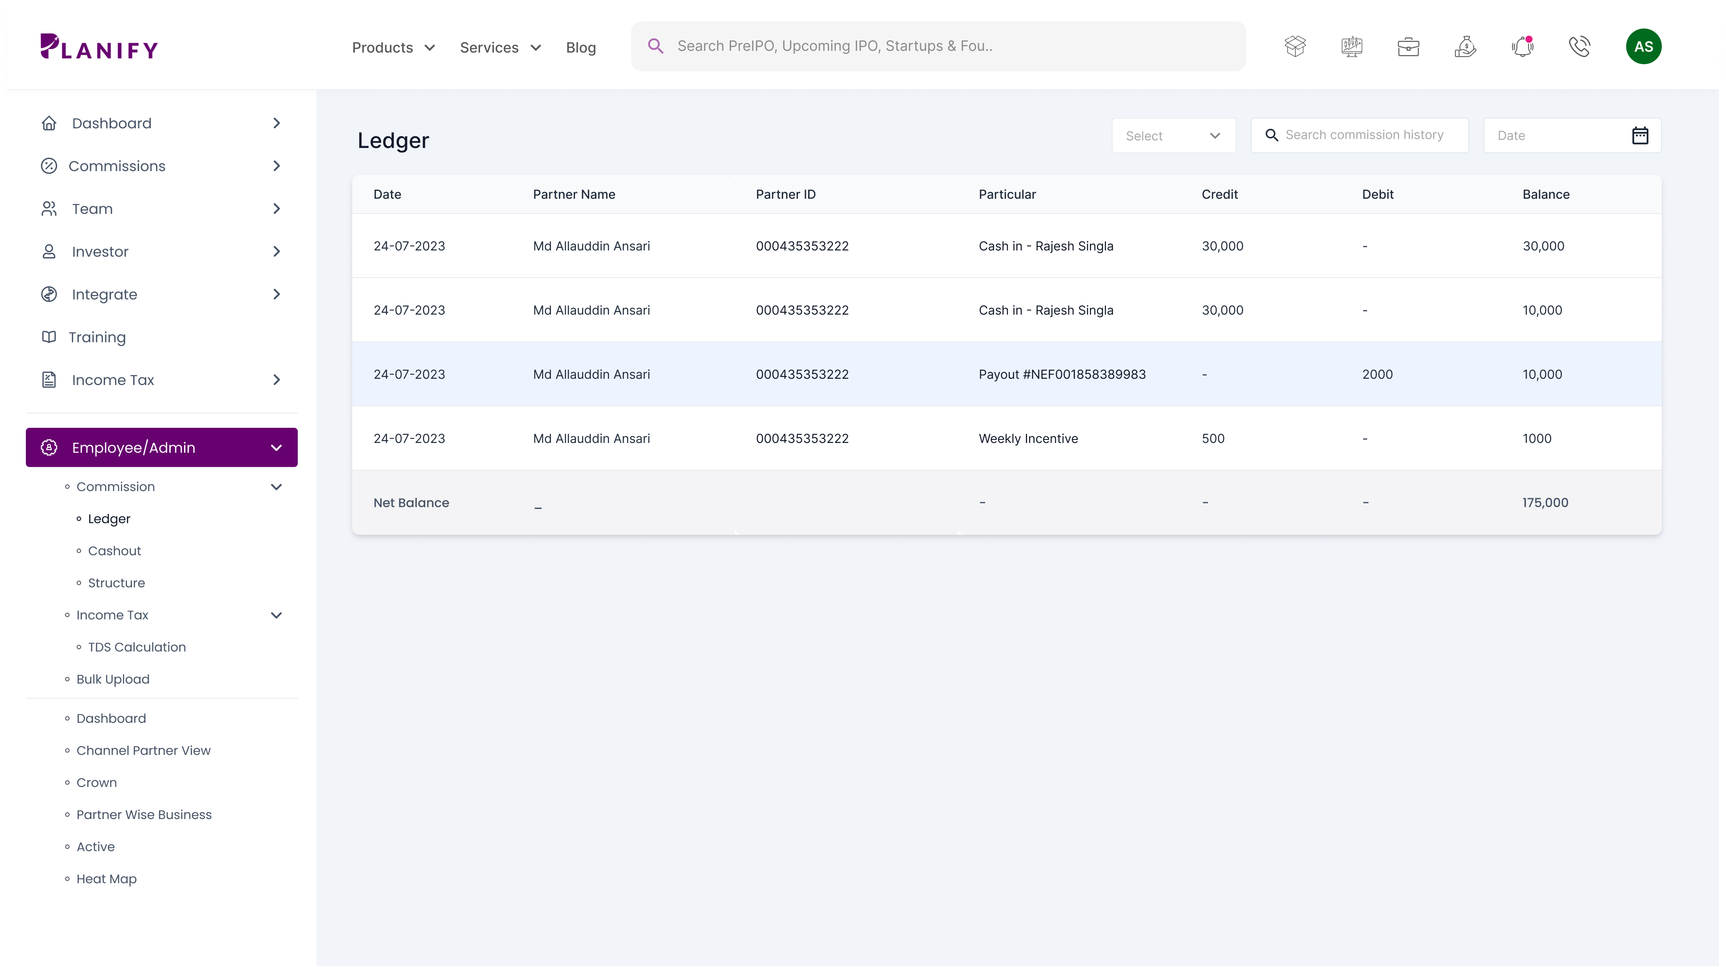Image resolution: width=1726 pixels, height=967 pixels.
Task: Click the Particular column header
Action: [x=1007, y=194]
